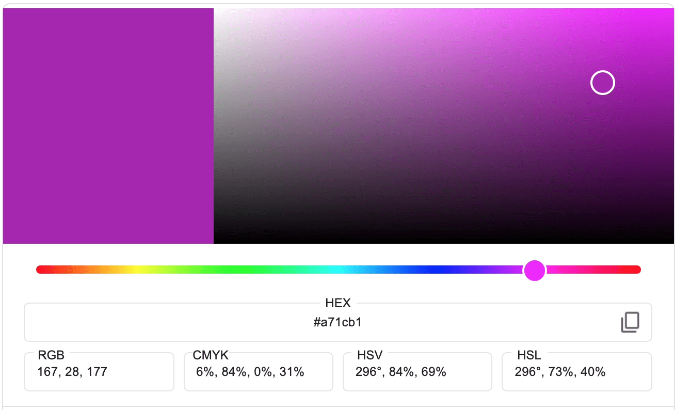Select the RGB value field

pyautogui.click(x=99, y=372)
